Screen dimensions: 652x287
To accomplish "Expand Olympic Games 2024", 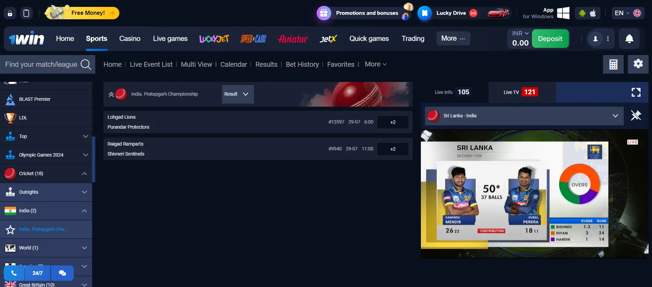I will pos(46,155).
